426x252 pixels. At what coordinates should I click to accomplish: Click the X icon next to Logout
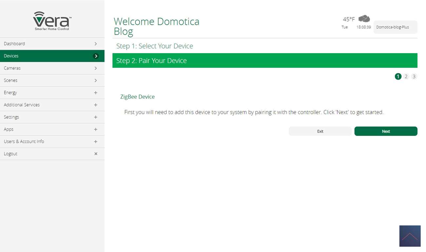[x=96, y=154]
